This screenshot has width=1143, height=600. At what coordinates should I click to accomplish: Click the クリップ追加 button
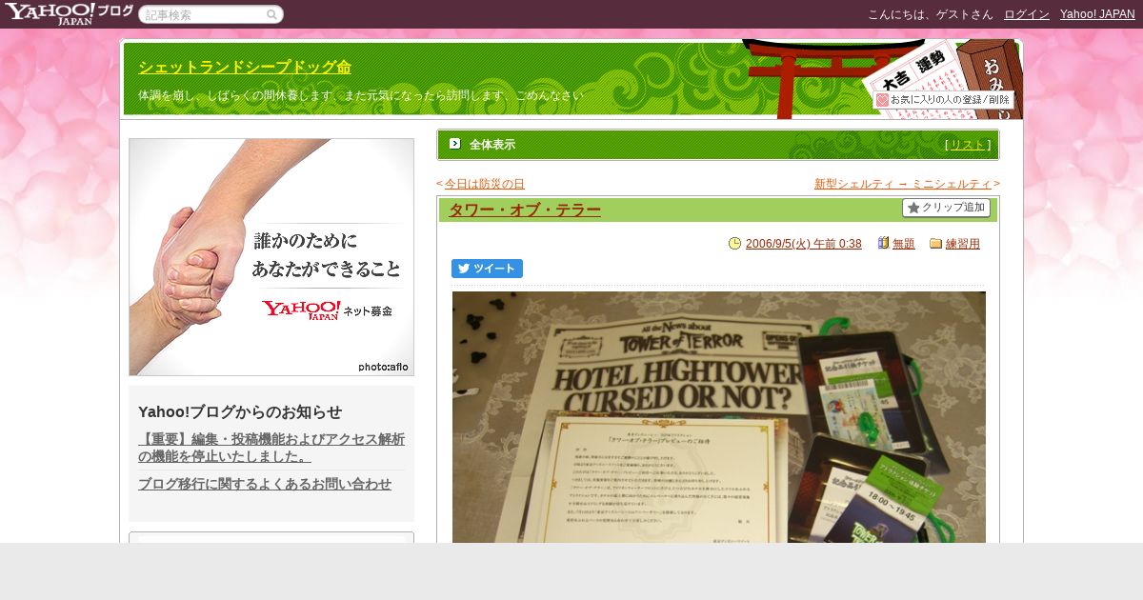[946, 208]
